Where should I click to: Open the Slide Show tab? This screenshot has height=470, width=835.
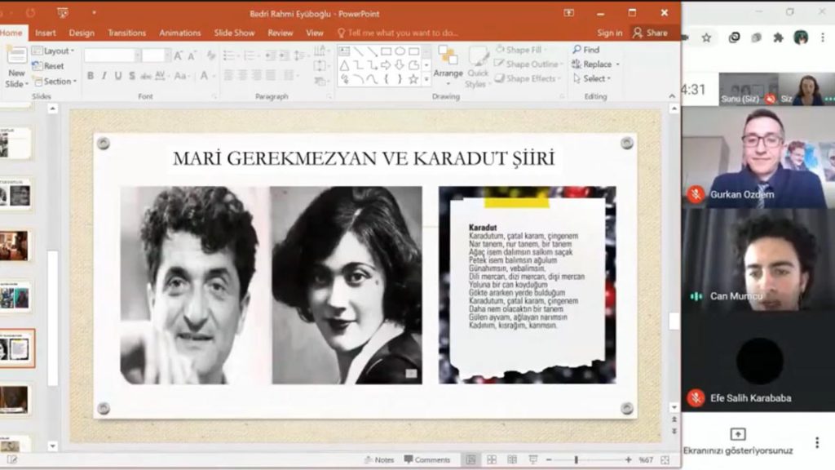pyautogui.click(x=234, y=33)
